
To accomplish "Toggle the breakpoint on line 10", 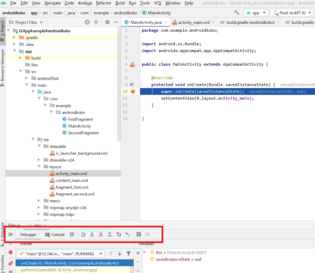I will (133, 91).
